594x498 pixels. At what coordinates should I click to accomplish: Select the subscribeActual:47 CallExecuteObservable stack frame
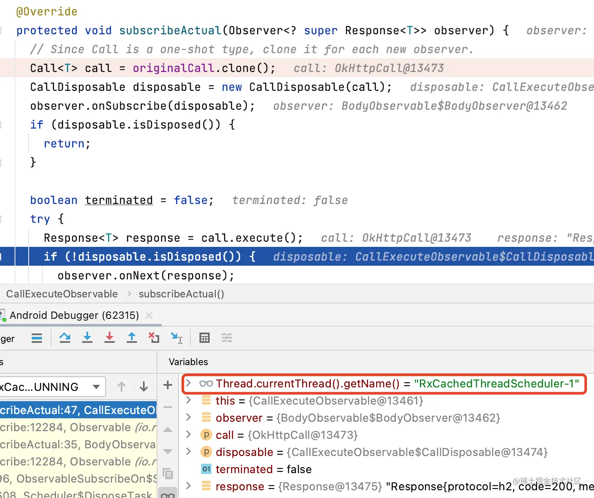[78, 410]
